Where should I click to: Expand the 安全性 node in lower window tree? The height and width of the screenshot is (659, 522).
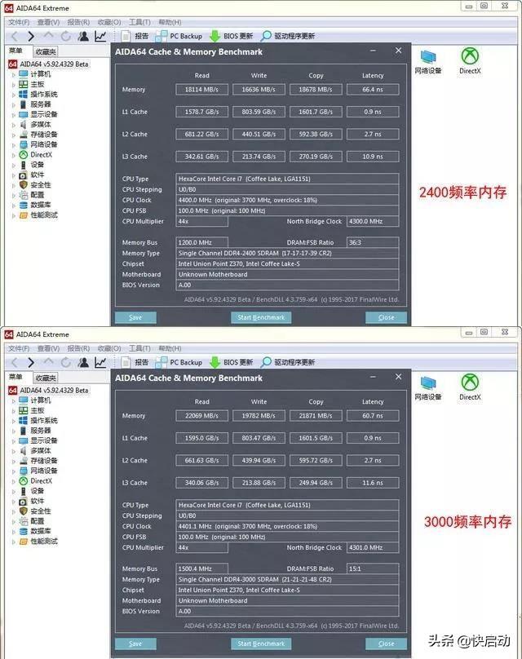pos(13,512)
